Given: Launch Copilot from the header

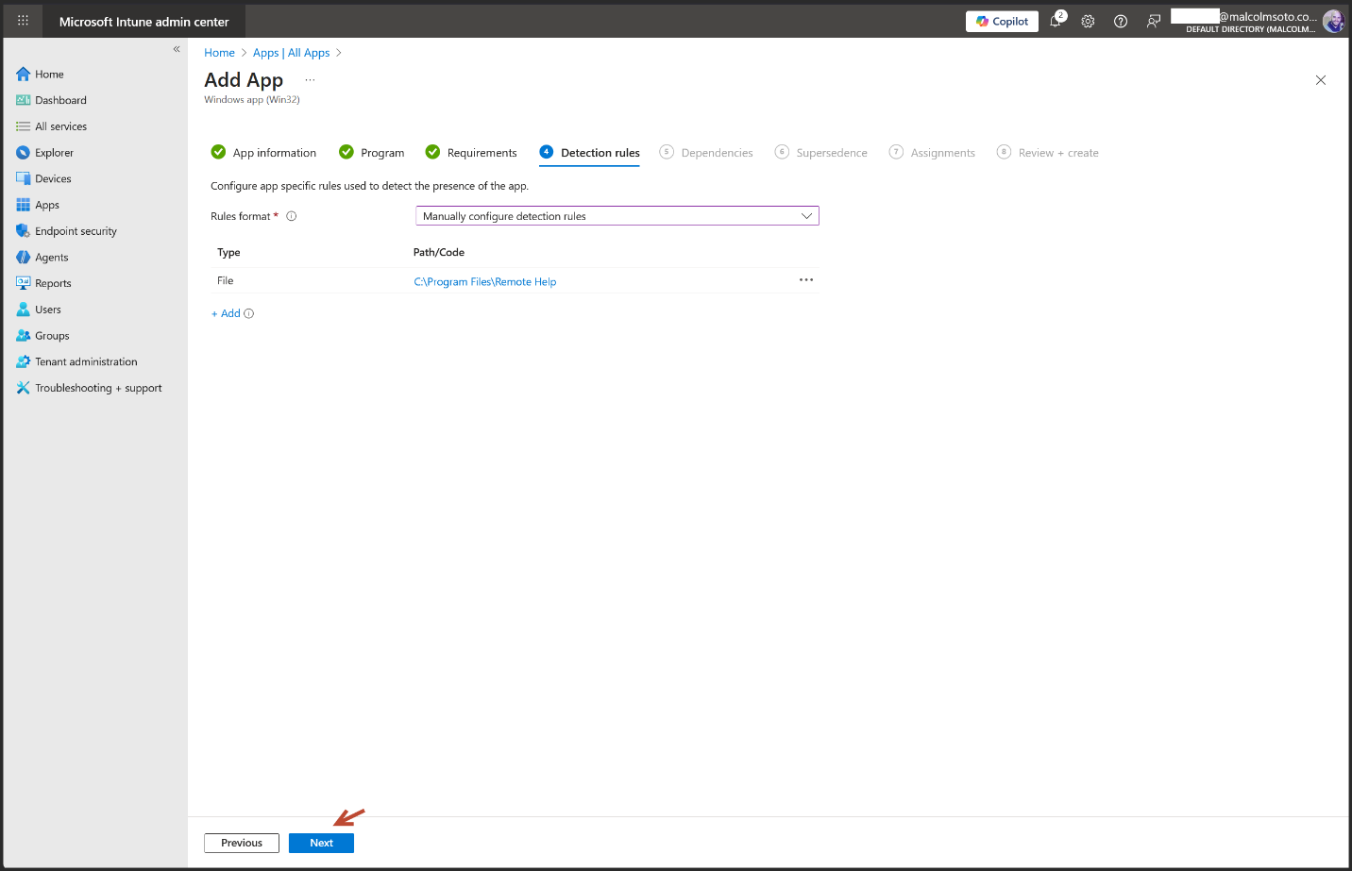Looking at the screenshot, I should click(1002, 21).
